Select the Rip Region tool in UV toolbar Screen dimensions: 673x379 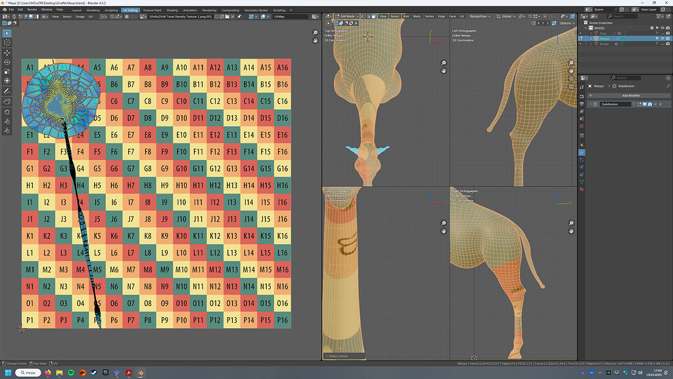pos(7,101)
